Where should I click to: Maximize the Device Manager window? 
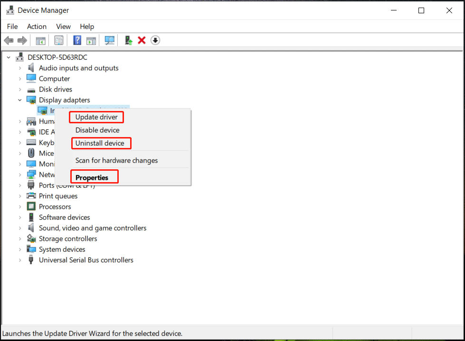pyautogui.click(x=421, y=10)
